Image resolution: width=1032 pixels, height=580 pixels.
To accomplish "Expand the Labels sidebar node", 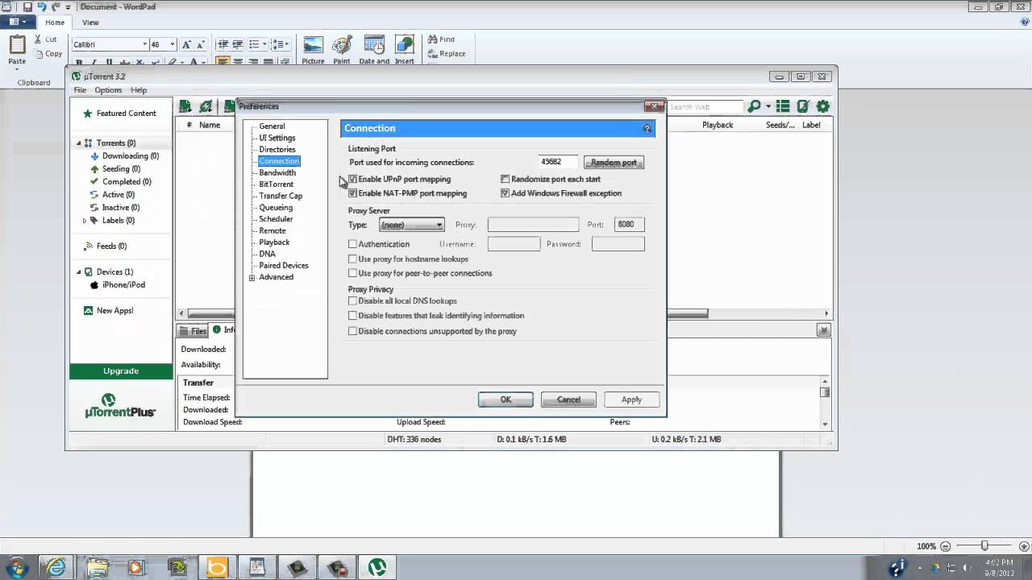I will pos(85,221).
